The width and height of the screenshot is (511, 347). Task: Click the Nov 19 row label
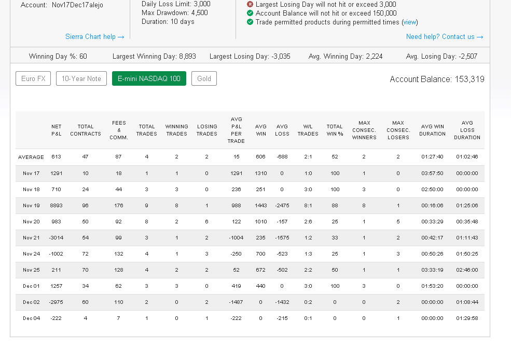tap(31, 205)
